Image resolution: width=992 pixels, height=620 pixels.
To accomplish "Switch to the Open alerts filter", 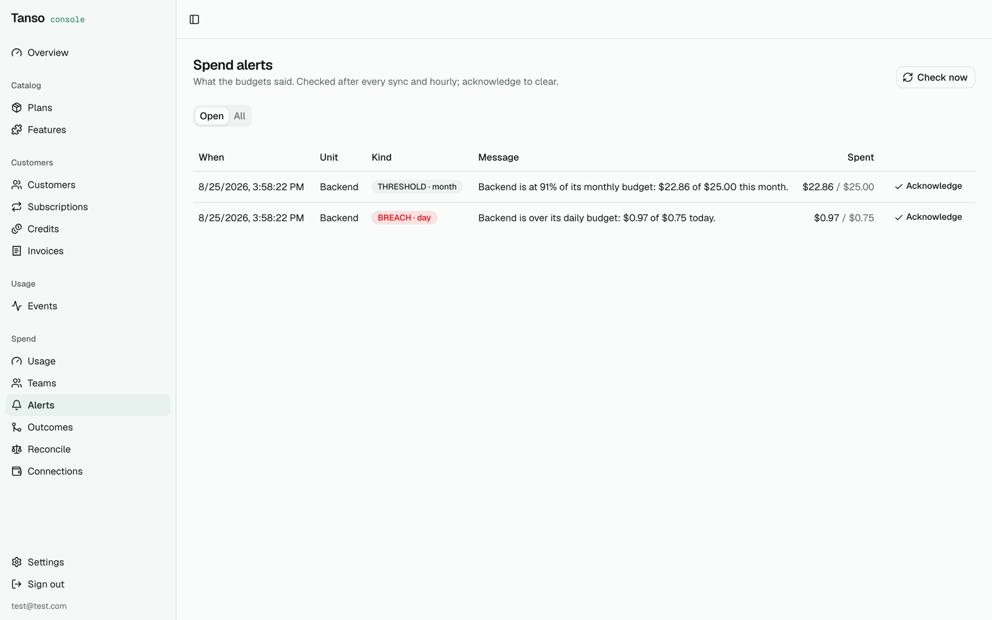I will tap(211, 116).
